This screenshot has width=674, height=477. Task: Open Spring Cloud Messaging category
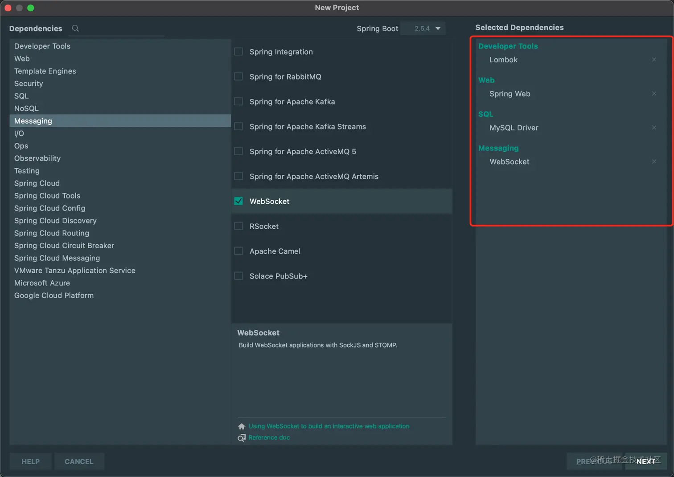(120, 258)
